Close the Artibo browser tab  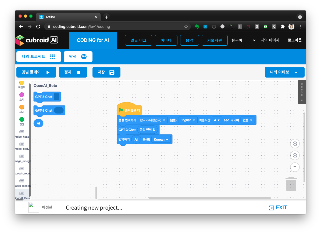click(x=96, y=17)
